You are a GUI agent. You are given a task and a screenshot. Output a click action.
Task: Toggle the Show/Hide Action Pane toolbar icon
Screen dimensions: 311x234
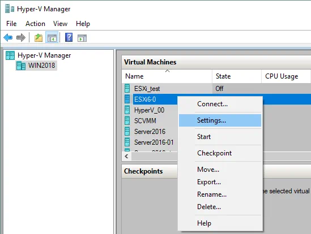tap(82, 38)
